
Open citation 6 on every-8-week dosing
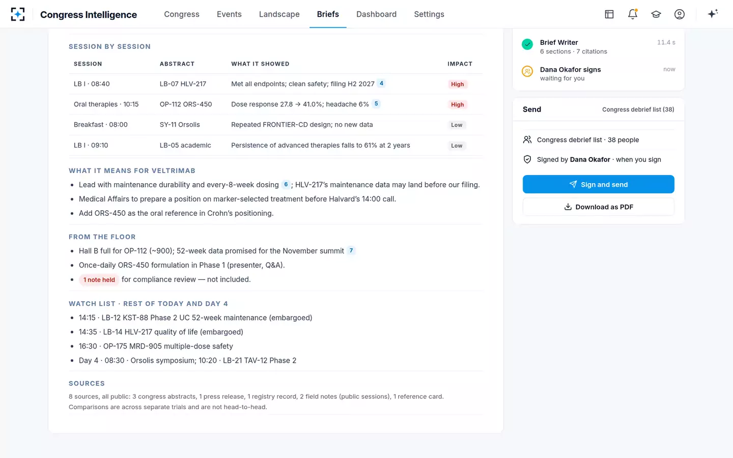[x=286, y=185]
